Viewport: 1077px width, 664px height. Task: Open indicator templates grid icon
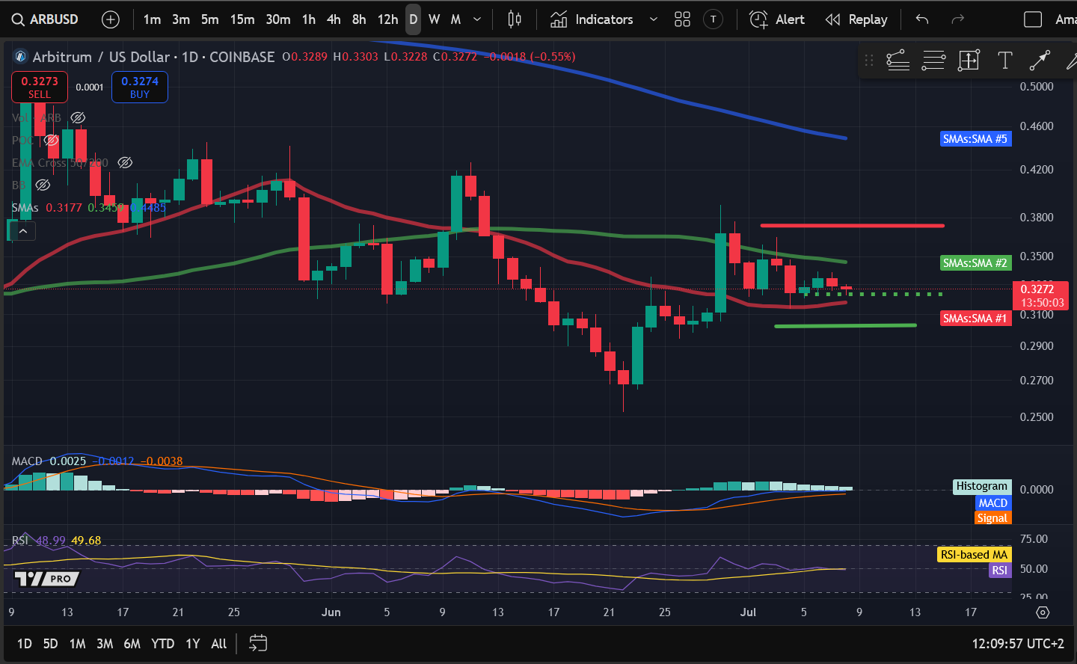coord(682,19)
